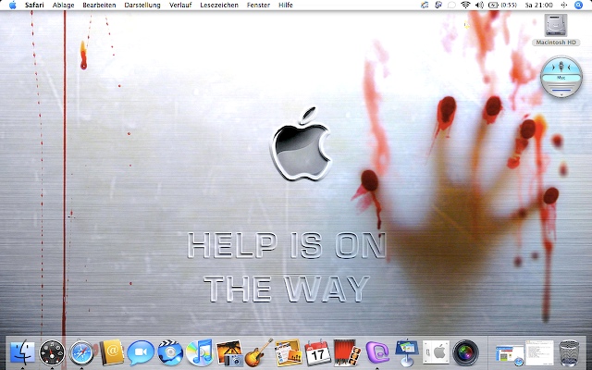This screenshot has width=592, height=370.
Task: Click the Safari compass icon in dock
Action: [82, 351]
